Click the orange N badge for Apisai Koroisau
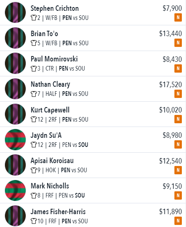The image size is (186, 227). coord(178,170)
